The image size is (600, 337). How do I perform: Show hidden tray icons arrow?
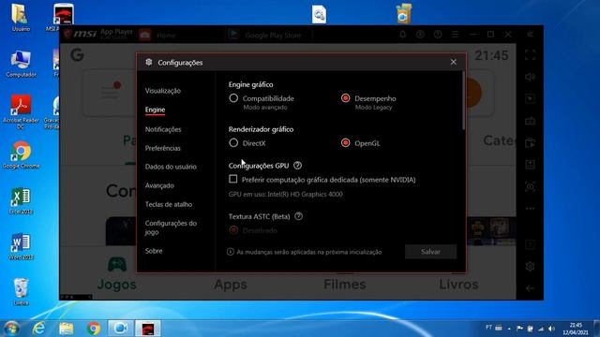(x=509, y=329)
